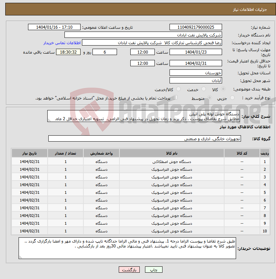The width and height of the screenshot is (276, 279).
Task: Click the unit دستگاه in row 2
Action: tap(101, 169)
